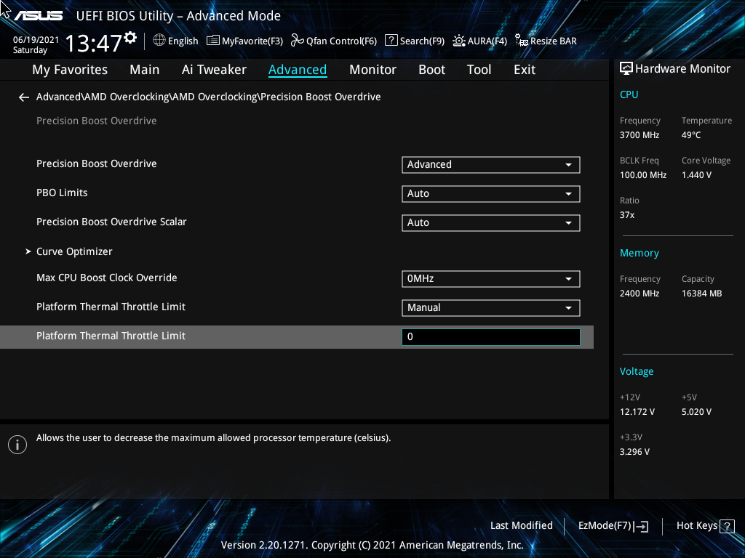Screen dimensions: 745x558
Task: Click the Last Modified button
Action: pos(521,525)
